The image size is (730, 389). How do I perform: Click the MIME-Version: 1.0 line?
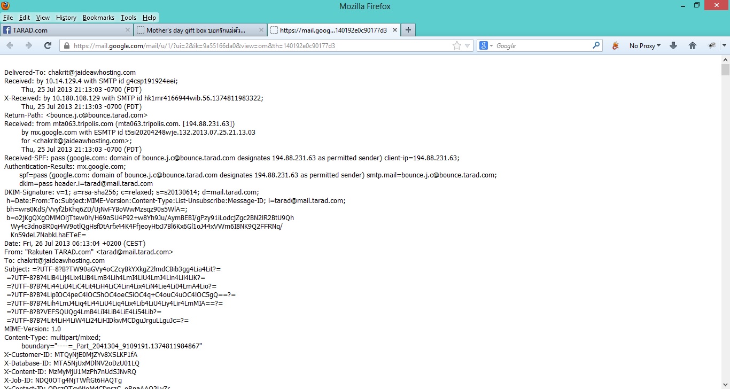click(x=33, y=329)
